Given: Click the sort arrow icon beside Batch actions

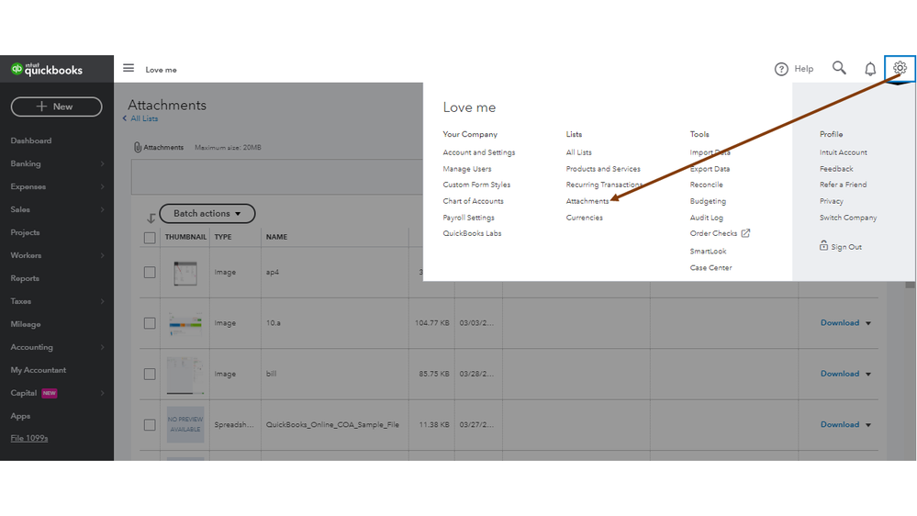Looking at the screenshot, I should pos(151,218).
